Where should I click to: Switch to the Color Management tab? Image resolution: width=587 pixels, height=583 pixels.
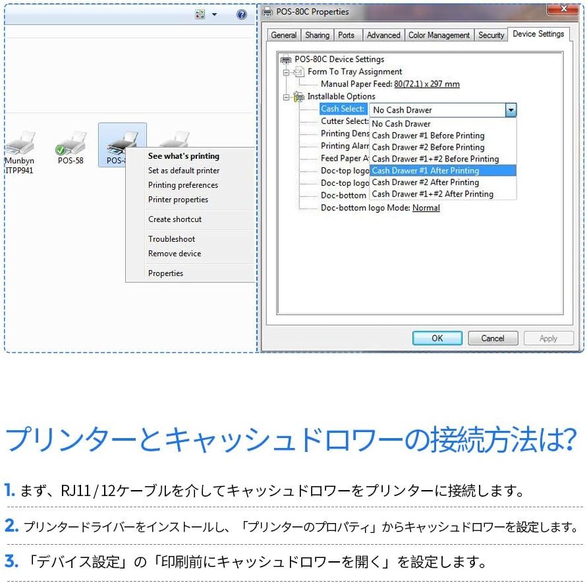pos(439,35)
